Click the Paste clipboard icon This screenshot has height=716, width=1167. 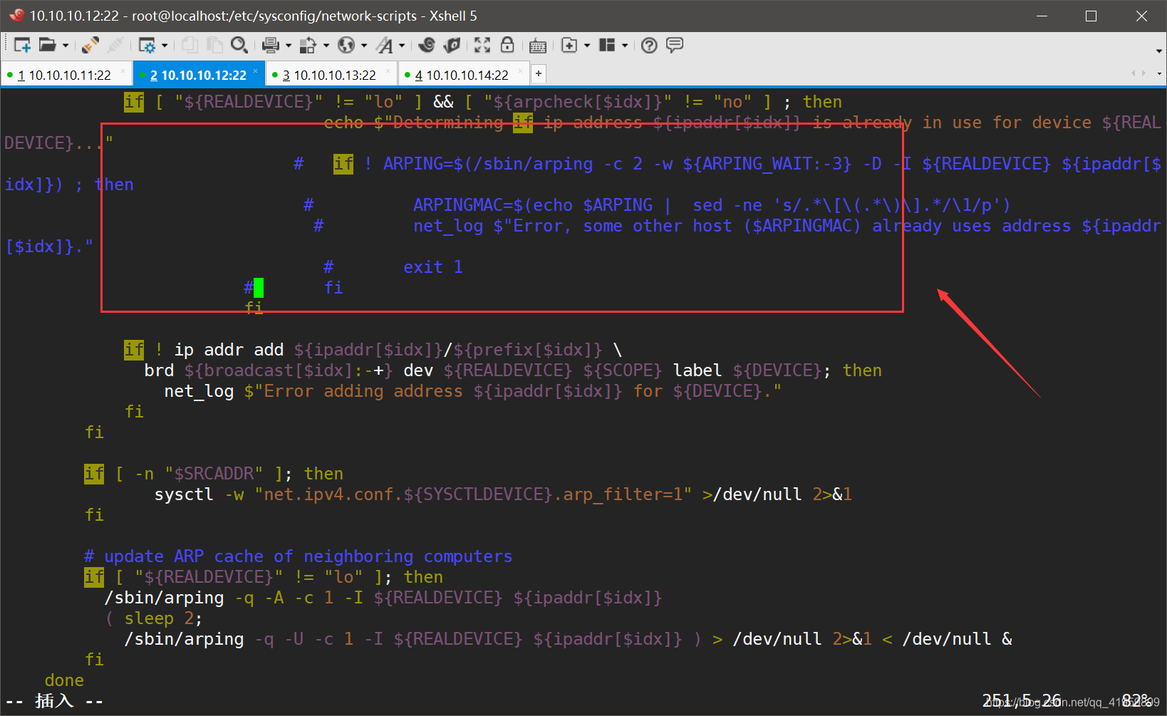click(214, 46)
